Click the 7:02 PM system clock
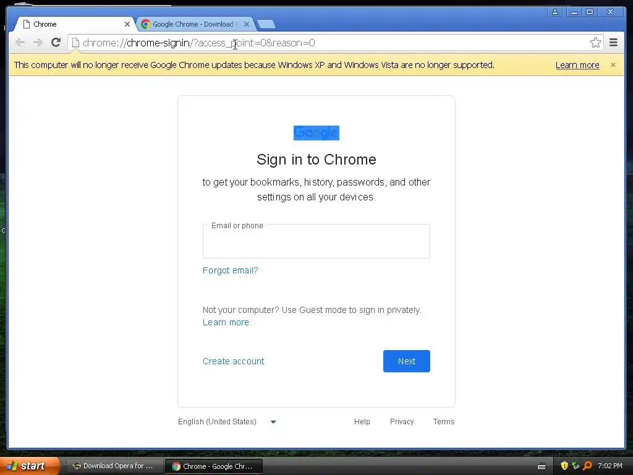The height and width of the screenshot is (475, 633). point(610,466)
